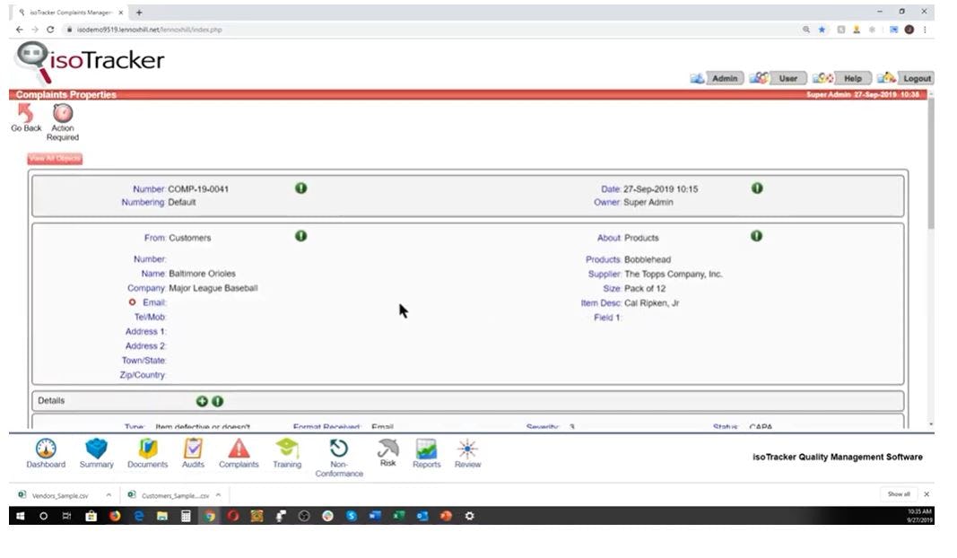This screenshot has width=957, height=558.
Task: Select the Training module icon
Action: pos(287,451)
